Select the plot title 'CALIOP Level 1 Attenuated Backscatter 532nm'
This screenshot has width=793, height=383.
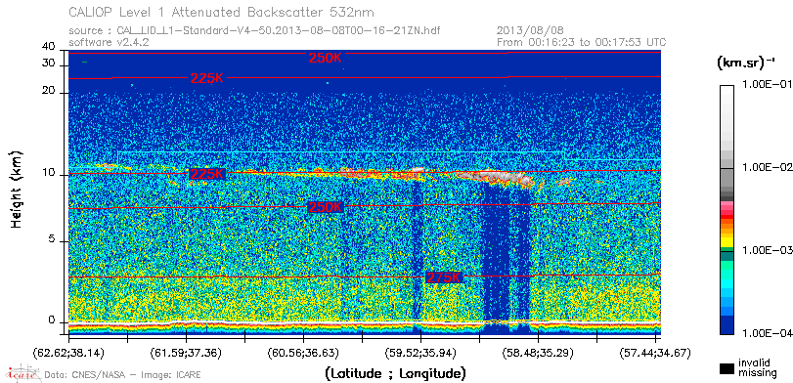[x=222, y=12]
